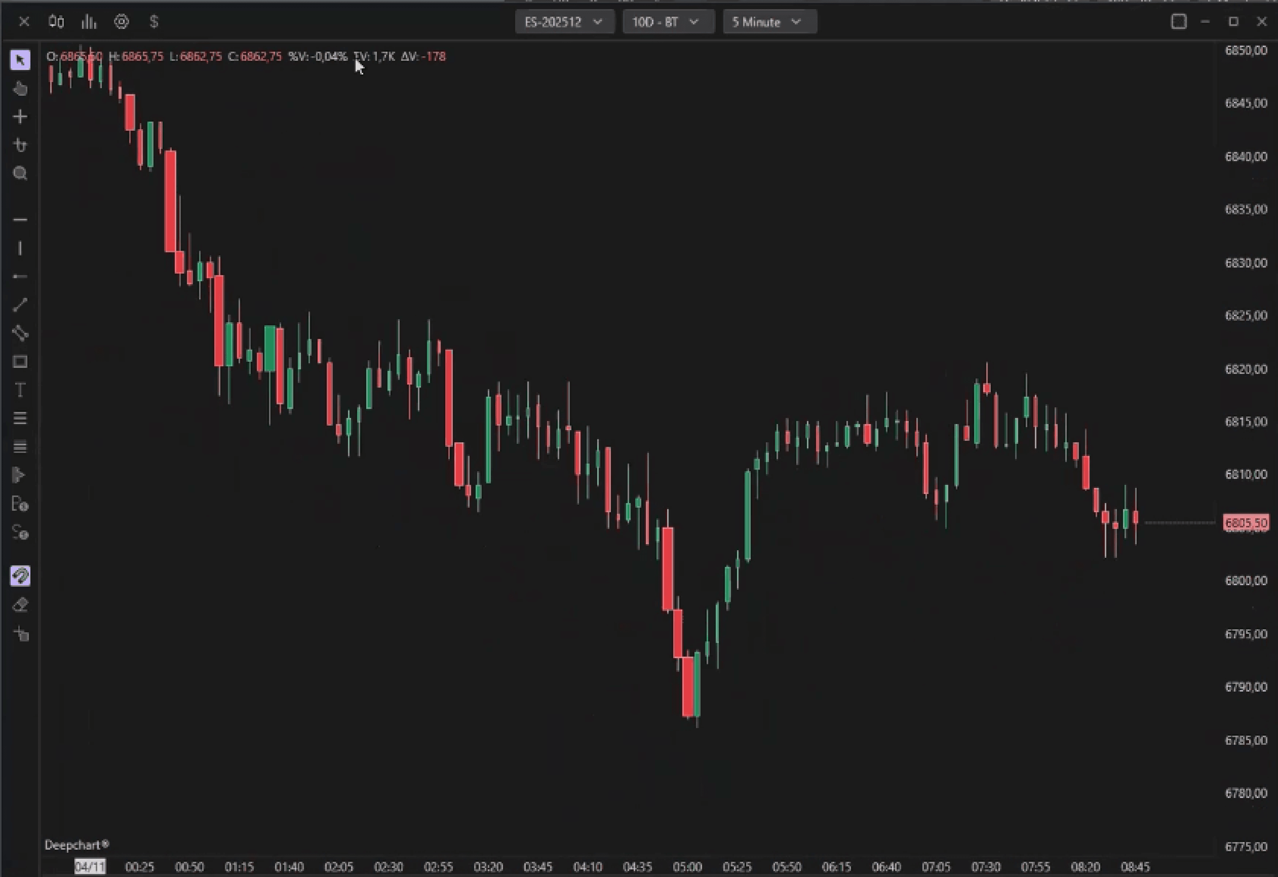Pick the diagonal trend line tool
Image resolution: width=1278 pixels, height=877 pixels.
(21, 305)
